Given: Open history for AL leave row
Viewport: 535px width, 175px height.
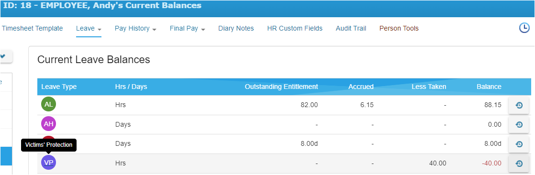Looking at the screenshot, I should coord(519,105).
